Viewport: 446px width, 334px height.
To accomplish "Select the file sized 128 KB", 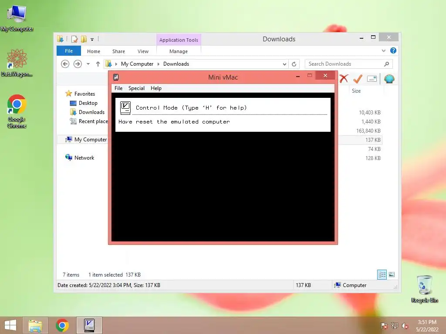I will (x=373, y=158).
